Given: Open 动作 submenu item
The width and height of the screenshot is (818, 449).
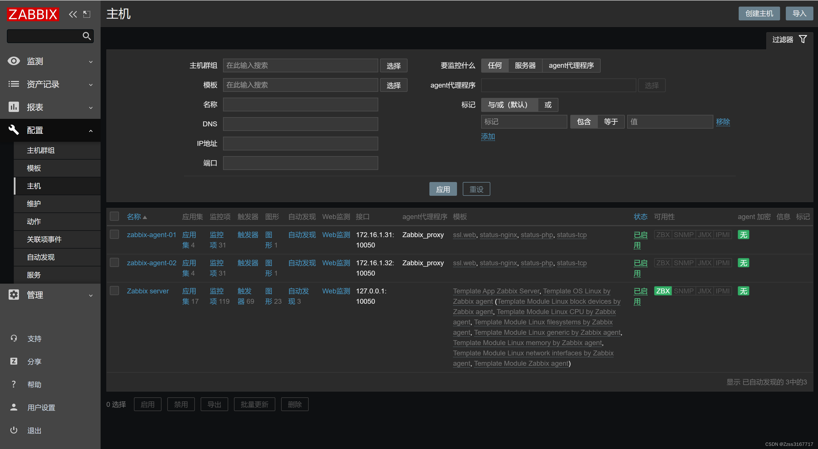Looking at the screenshot, I should 57,221.
